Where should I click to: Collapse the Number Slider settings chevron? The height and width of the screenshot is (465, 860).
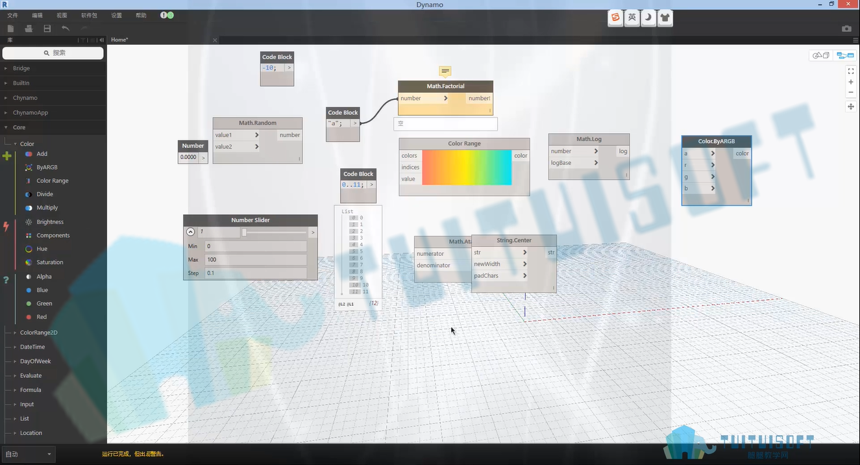coord(190,232)
